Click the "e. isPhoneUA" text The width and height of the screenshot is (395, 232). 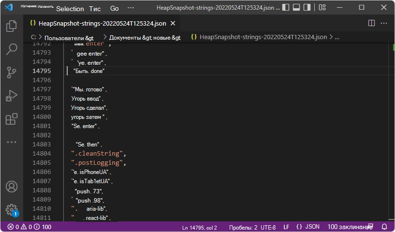90,172
